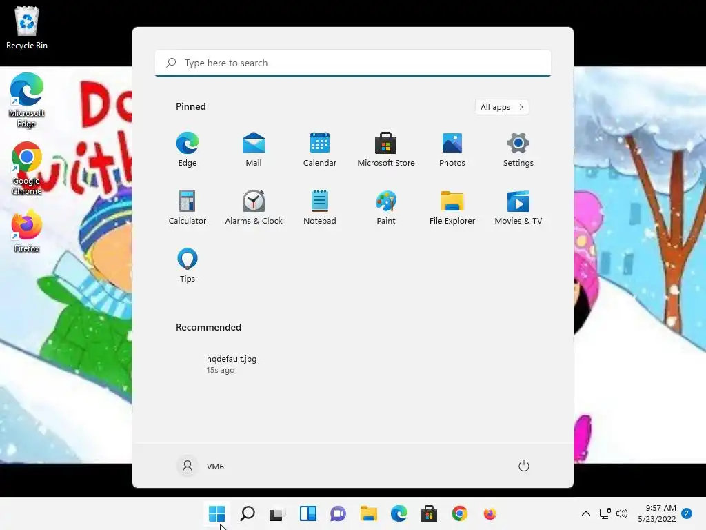Open the Calendar app
706x530 pixels.
320,150
